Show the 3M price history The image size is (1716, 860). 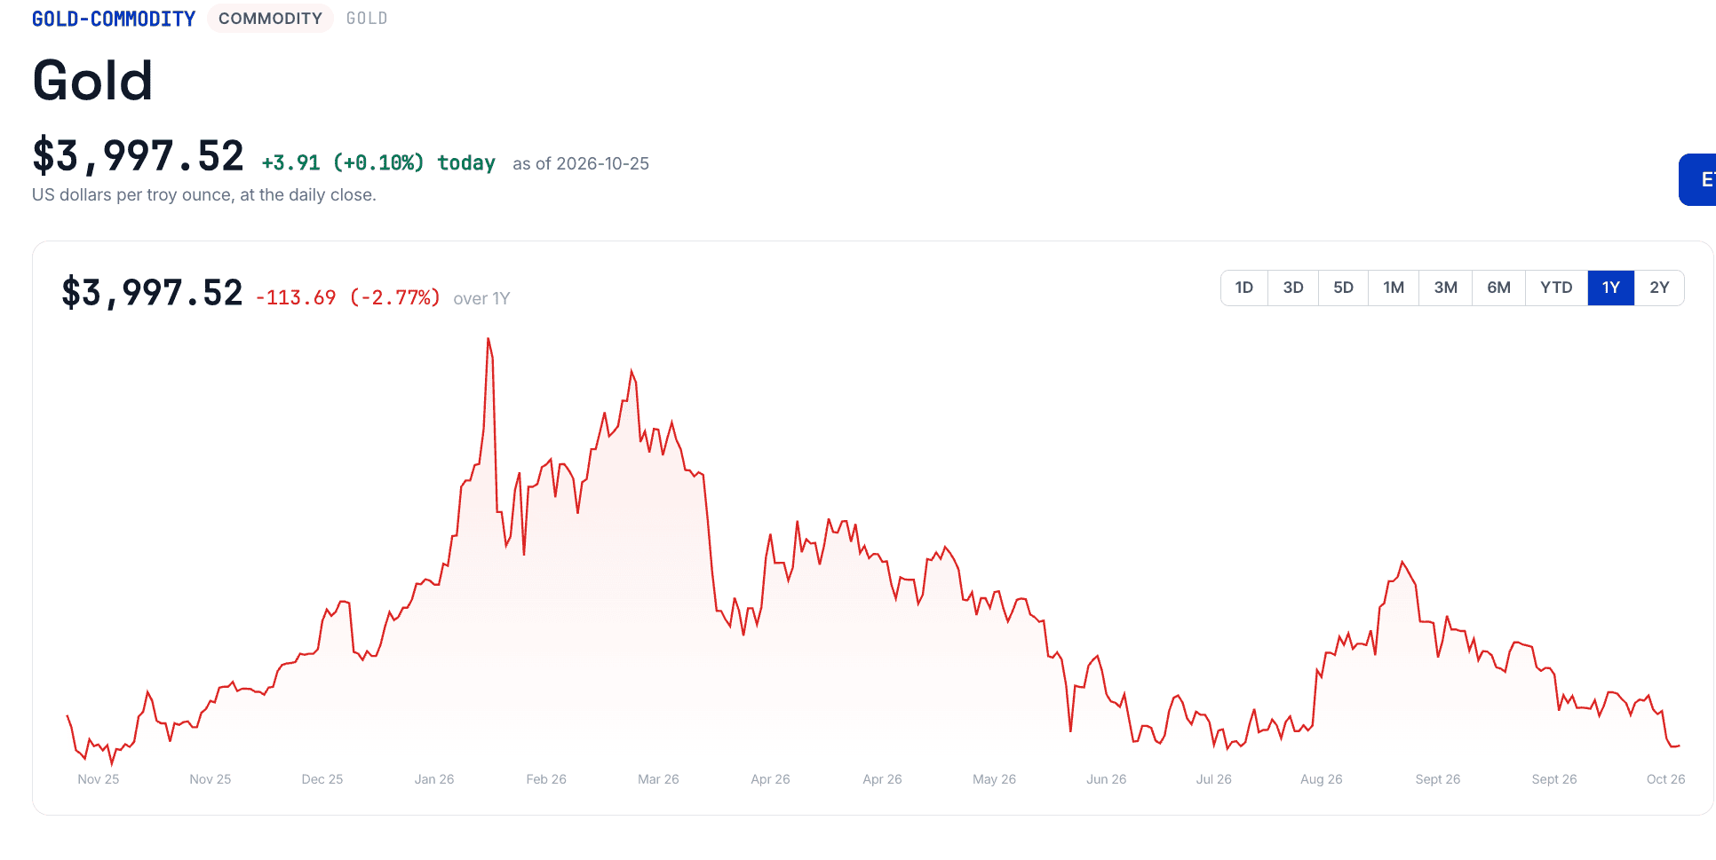point(1445,288)
